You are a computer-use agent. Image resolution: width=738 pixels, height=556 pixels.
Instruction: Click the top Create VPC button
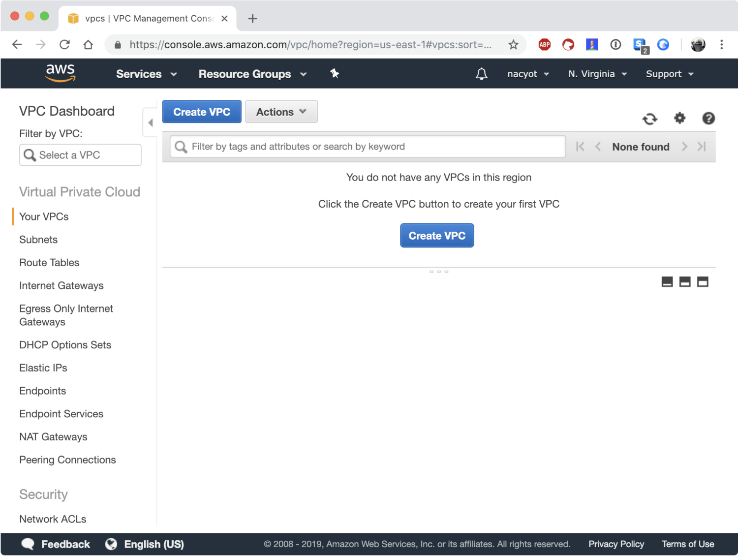[x=202, y=112]
